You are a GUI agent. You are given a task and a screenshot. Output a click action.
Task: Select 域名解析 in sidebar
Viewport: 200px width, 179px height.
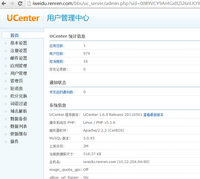pyautogui.click(x=19, y=111)
